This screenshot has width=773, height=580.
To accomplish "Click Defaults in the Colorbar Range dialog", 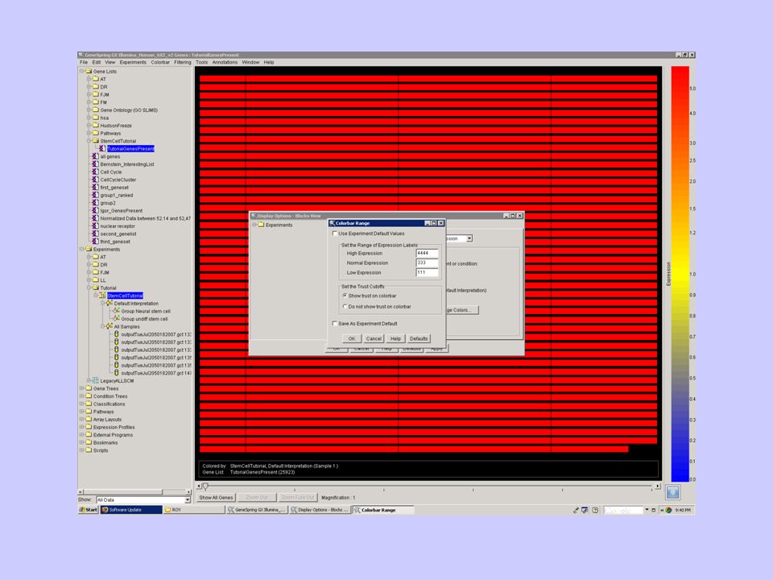I will pyautogui.click(x=419, y=339).
